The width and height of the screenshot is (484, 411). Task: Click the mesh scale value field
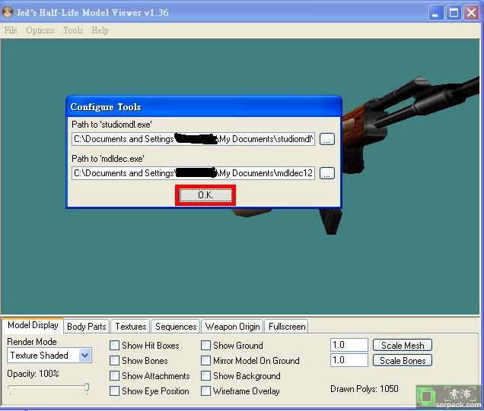[349, 345]
